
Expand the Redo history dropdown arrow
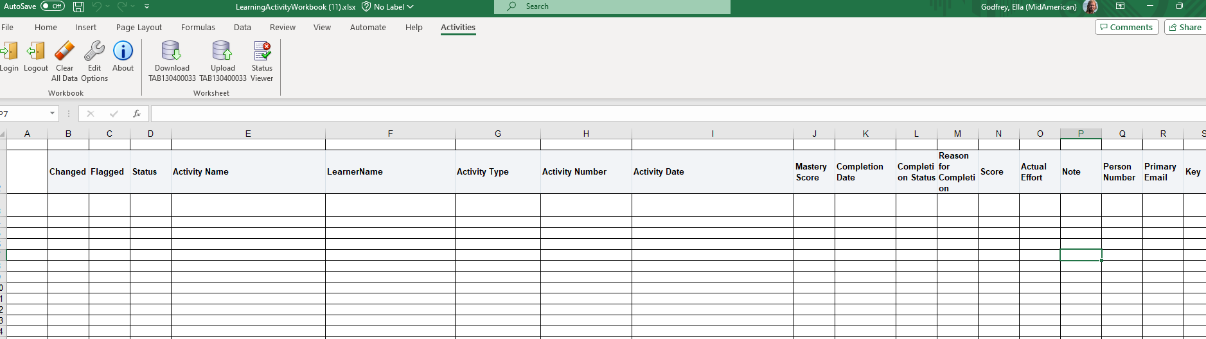tap(132, 6)
